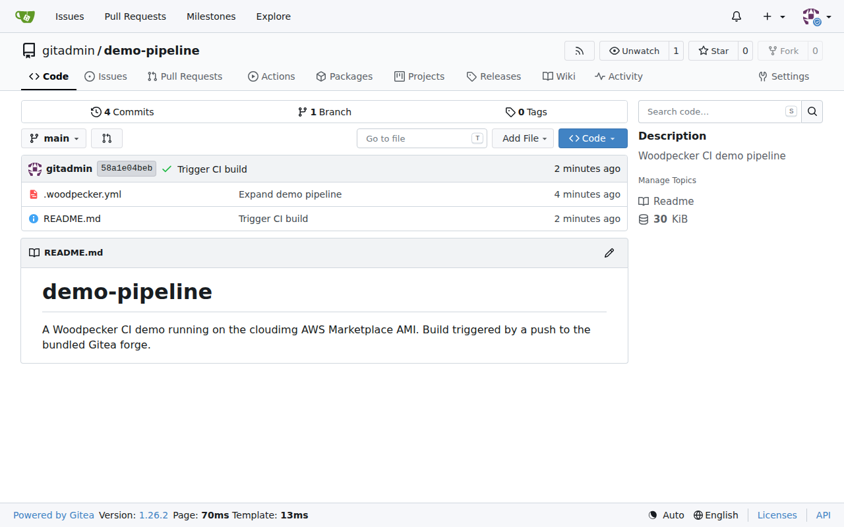The image size is (844, 527).
Task: Switch to the Packages tab
Action: [344, 76]
